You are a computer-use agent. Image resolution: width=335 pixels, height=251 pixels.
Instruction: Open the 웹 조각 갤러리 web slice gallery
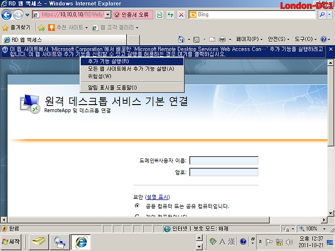pyautogui.click(x=115, y=27)
